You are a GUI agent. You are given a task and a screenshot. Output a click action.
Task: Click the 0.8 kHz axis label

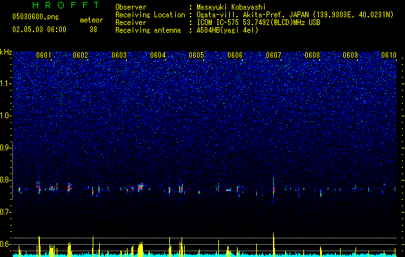(6, 180)
